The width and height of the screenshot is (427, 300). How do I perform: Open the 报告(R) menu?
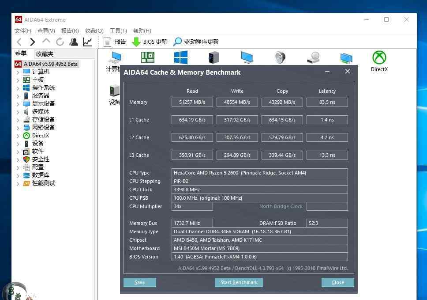click(70, 31)
